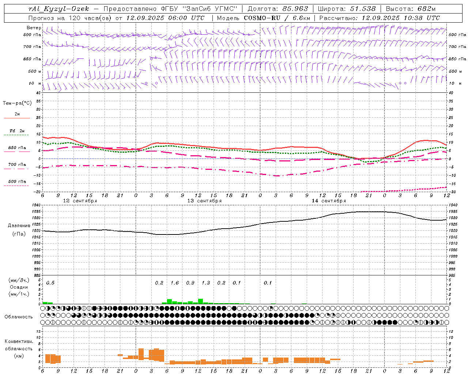Image resolution: width=468 pixels, height=374 pixels.
Task: Click the '500 гПа' temperature legend label
Action: pyautogui.click(x=17, y=182)
